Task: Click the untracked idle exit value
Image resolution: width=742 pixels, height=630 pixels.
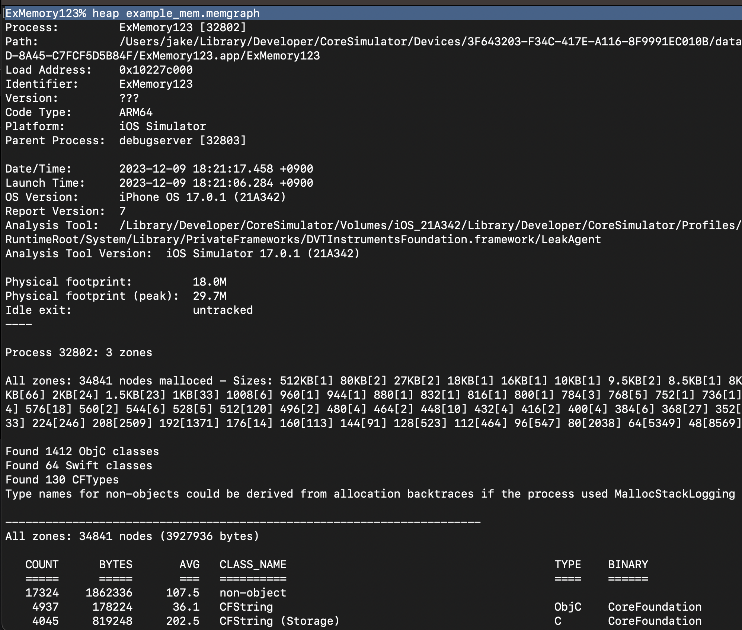Action: point(223,310)
